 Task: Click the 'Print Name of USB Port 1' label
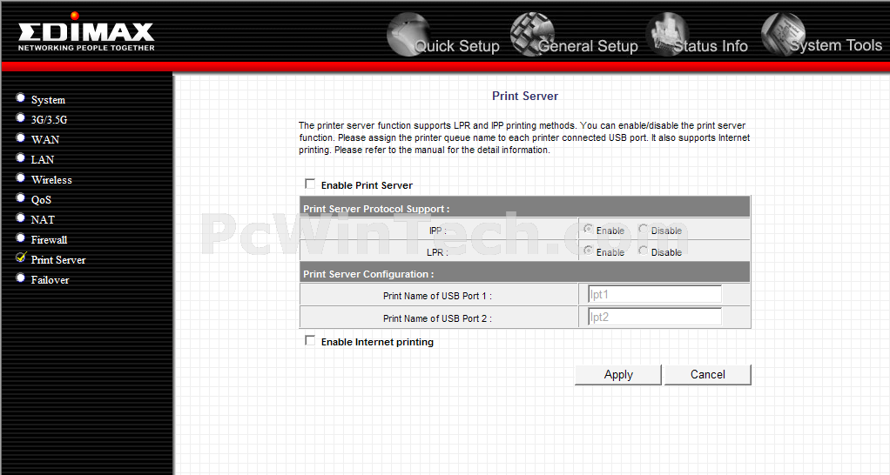(437, 296)
